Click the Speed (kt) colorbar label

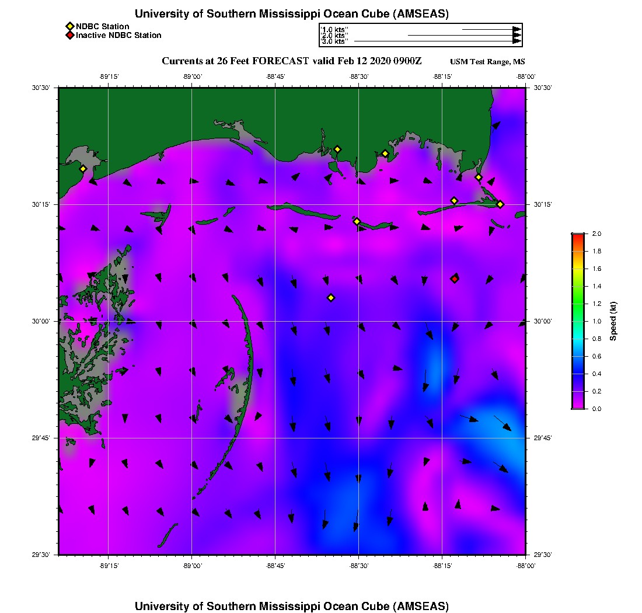[613, 321]
